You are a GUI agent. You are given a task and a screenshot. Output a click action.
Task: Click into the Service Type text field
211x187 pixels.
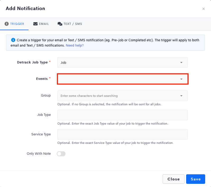pyautogui.click(x=122, y=134)
